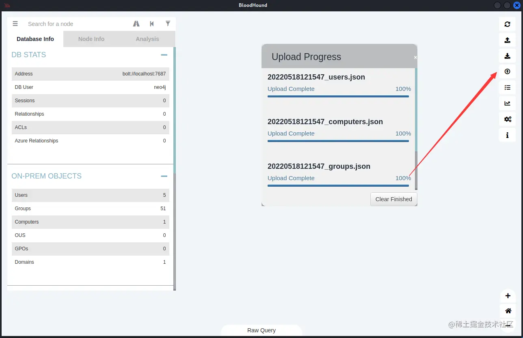Click the groups.json upload progress bar
This screenshot has height=338, width=523.
click(x=338, y=185)
